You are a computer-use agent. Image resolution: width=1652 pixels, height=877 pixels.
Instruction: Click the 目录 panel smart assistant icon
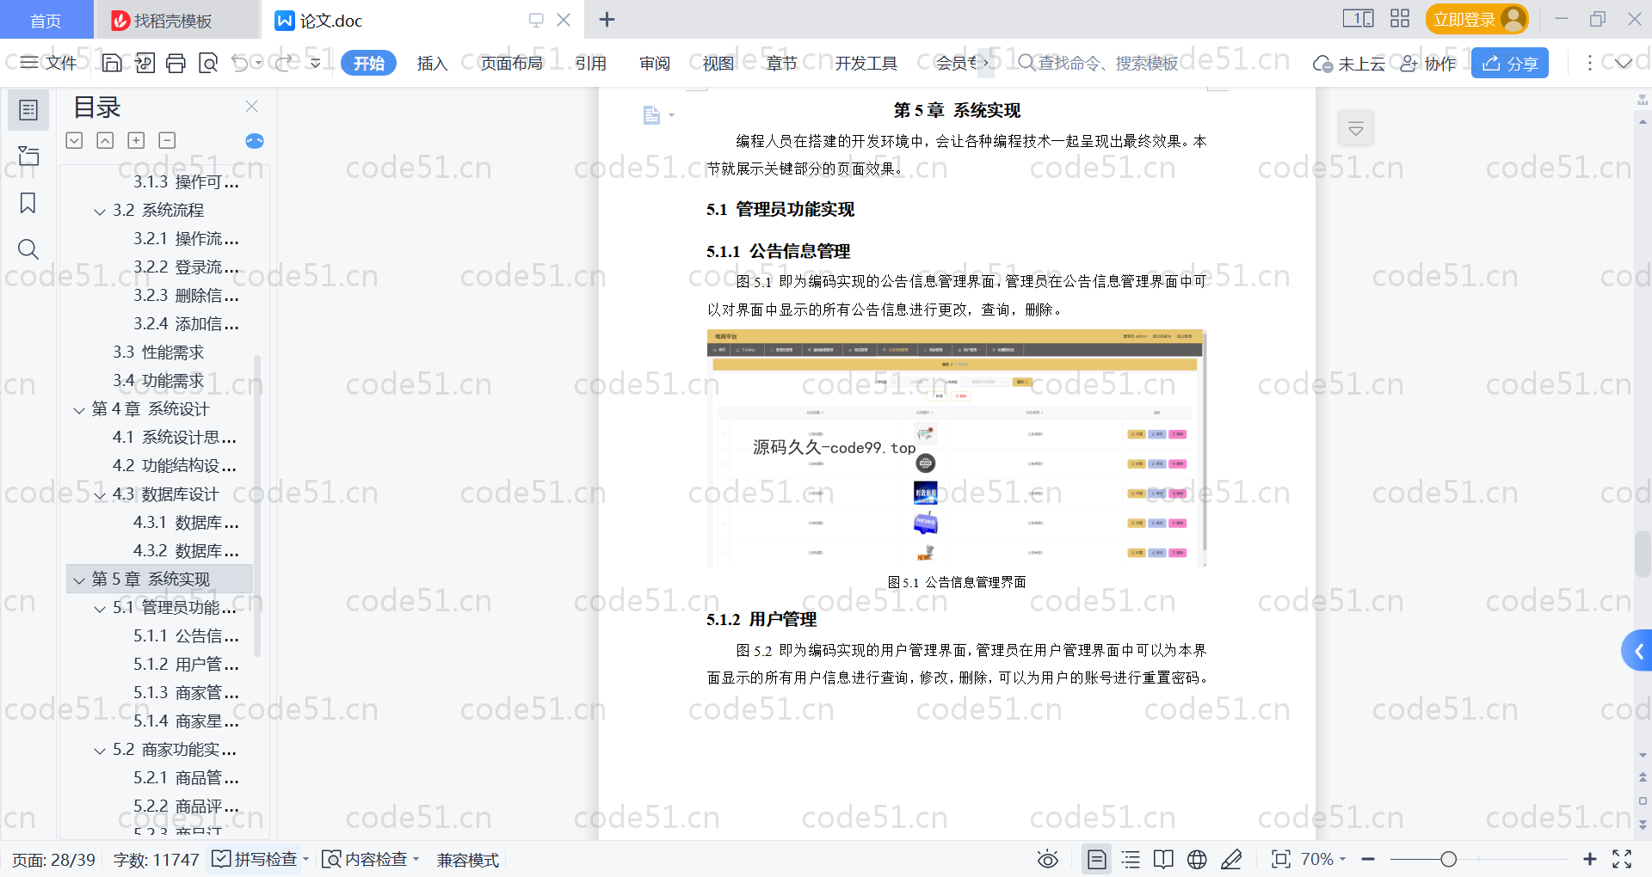tap(255, 141)
